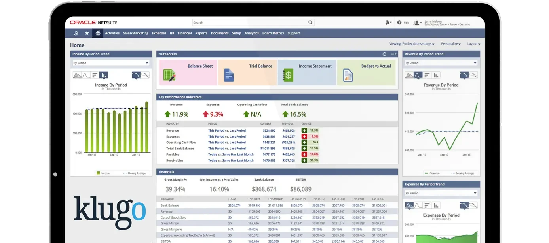The width and height of the screenshot is (549, 243).
Task: Toggle second trend line option in Income panel
Action: click(x=145, y=75)
